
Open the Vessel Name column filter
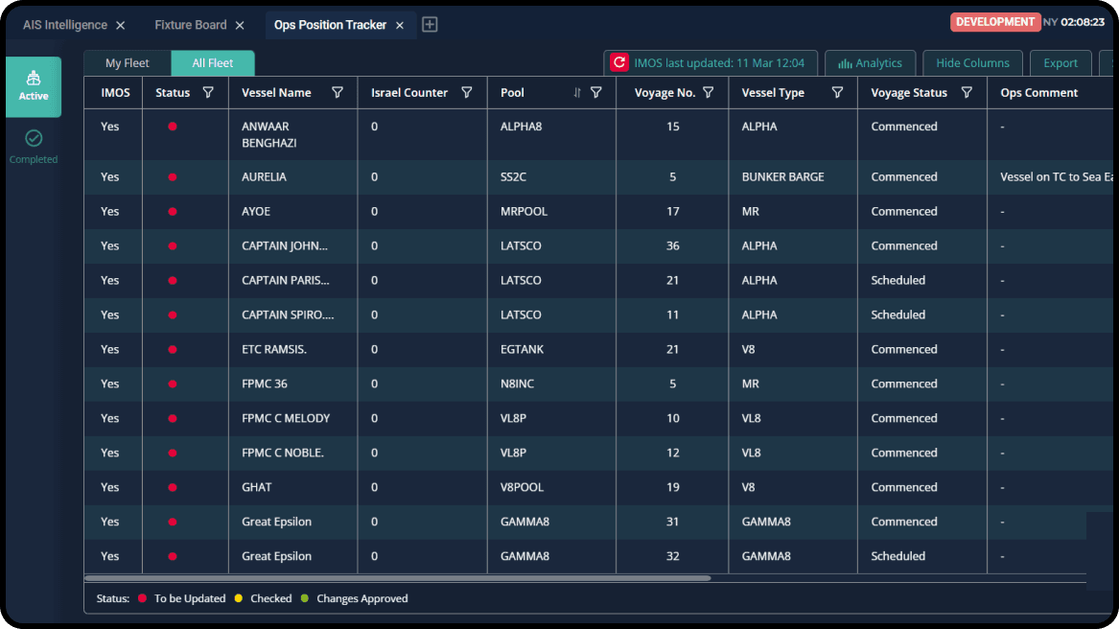(337, 92)
